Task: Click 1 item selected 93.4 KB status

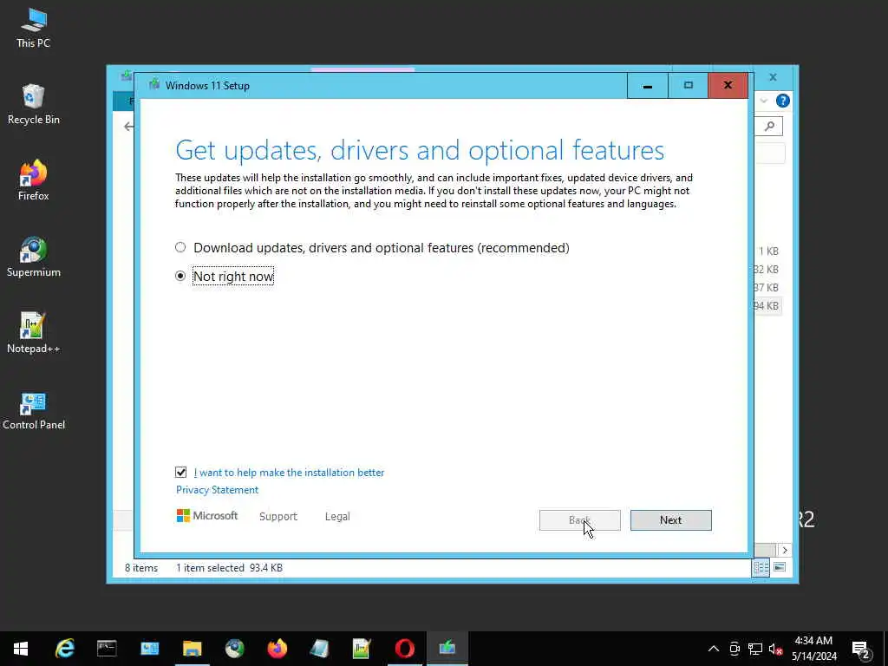Action: click(x=229, y=567)
